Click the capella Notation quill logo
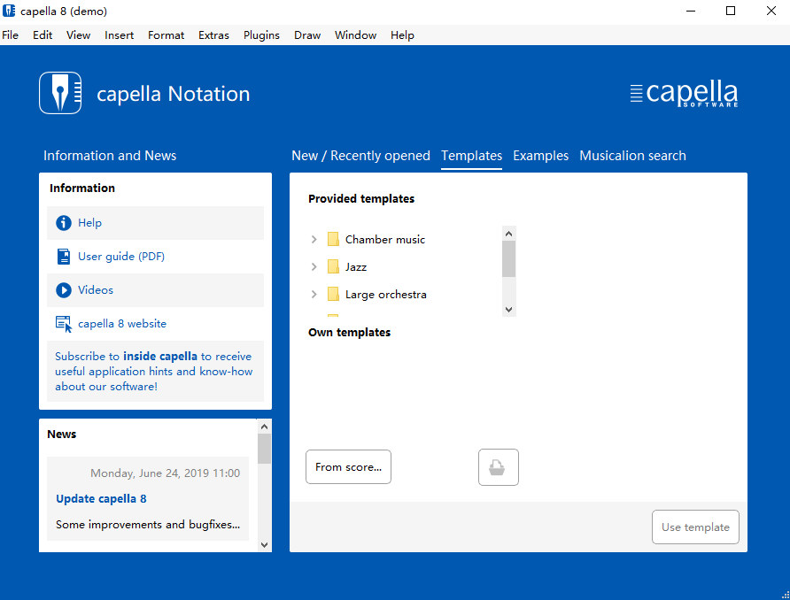The image size is (790, 600). pos(59,92)
